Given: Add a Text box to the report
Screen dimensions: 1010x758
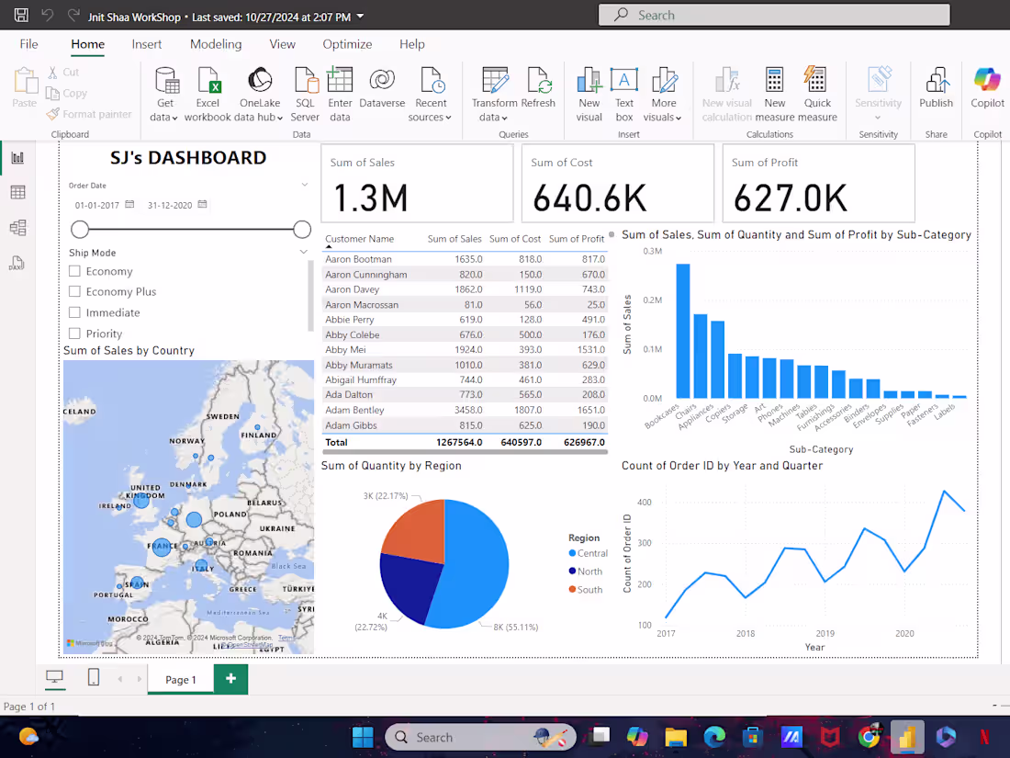Looking at the screenshot, I should coord(623,90).
